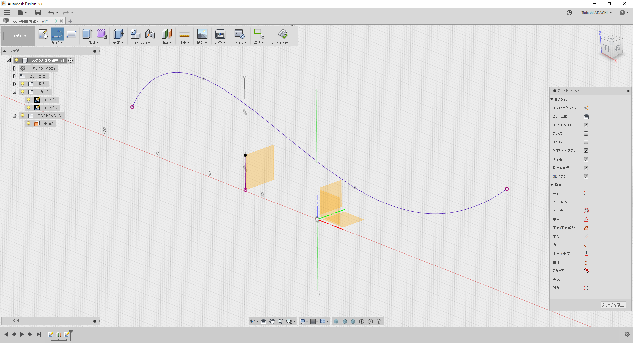
Task: Expand the ビュー管理 tree node
Action: point(15,76)
